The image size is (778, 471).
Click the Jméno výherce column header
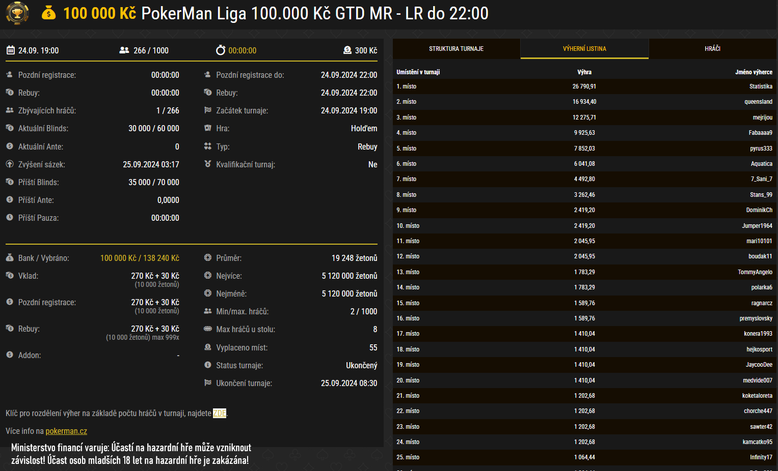click(x=754, y=72)
